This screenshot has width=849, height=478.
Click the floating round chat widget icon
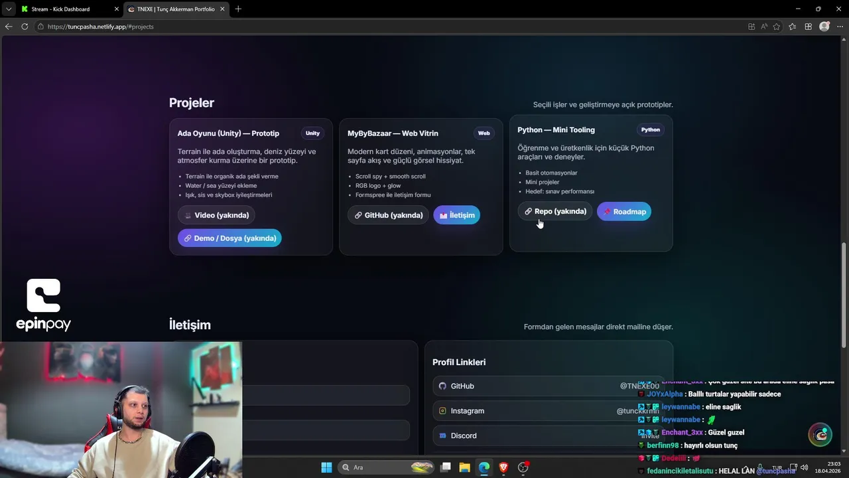(x=820, y=435)
